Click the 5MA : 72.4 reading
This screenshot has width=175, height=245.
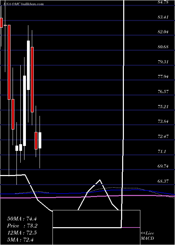click(x=20, y=239)
